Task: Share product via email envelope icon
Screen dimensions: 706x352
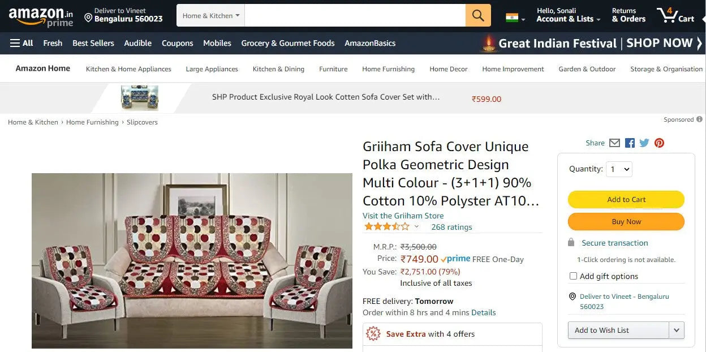Action: [615, 143]
